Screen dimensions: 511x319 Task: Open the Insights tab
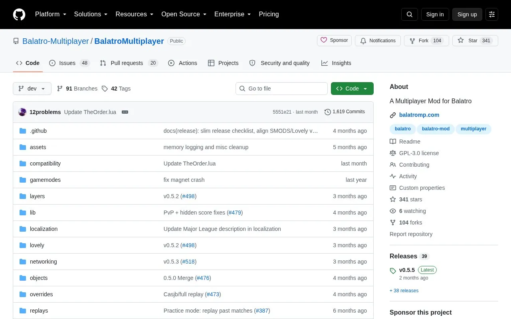[x=336, y=63]
